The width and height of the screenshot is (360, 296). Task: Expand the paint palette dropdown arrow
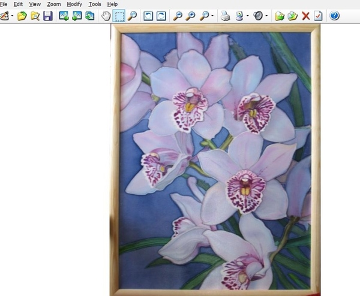pos(12,16)
